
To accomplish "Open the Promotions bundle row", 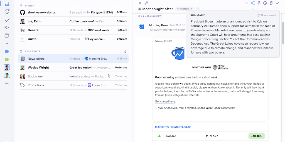I will pyautogui.click(x=73, y=85).
